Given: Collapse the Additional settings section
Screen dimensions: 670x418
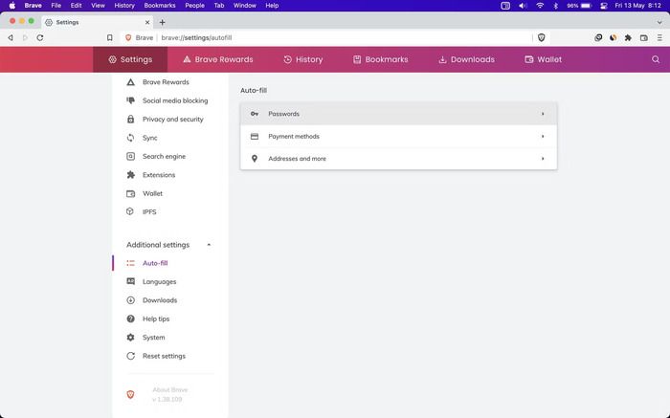Looking at the screenshot, I should click(x=209, y=245).
